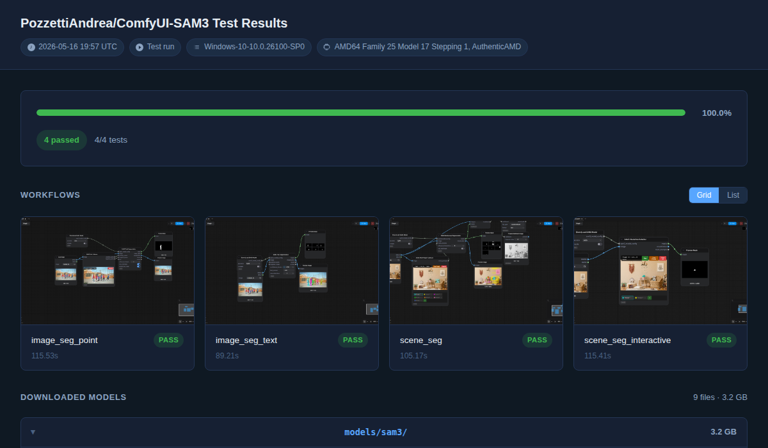This screenshot has width=768, height=448.
Task: Switch to Grid view
Action: pyautogui.click(x=704, y=195)
